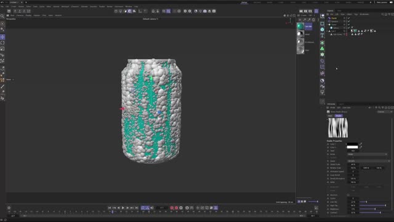This screenshot has height=222, width=394.
Task: Enable the Absolute checkbox in shader properties
Action: point(348,195)
